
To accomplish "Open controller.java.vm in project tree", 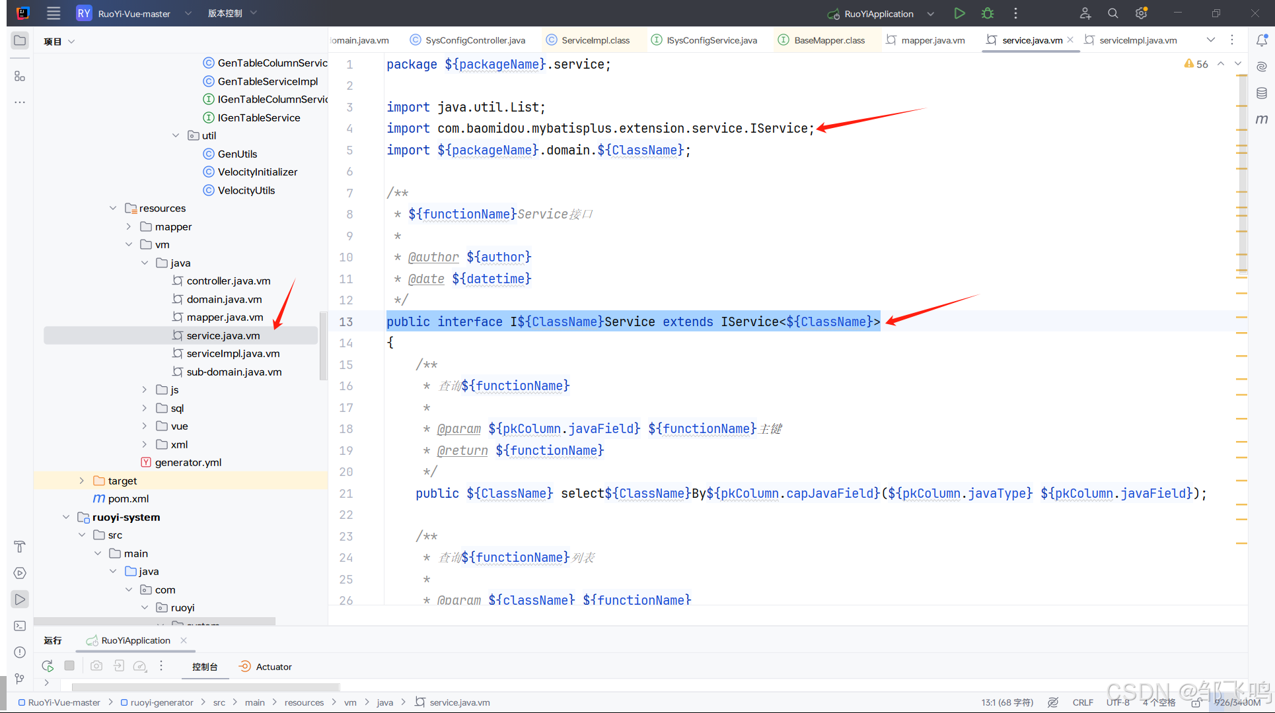I will pos(221,281).
